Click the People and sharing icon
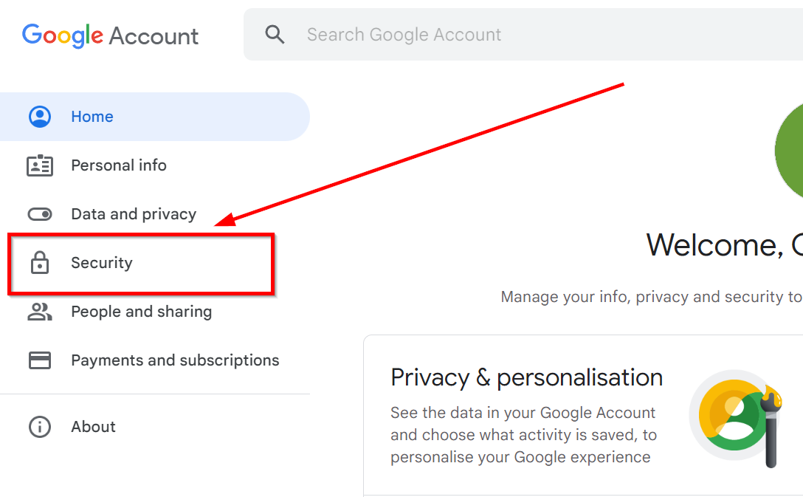Image resolution: width=803 pixels, height=497 pixels. coord(40,312)
